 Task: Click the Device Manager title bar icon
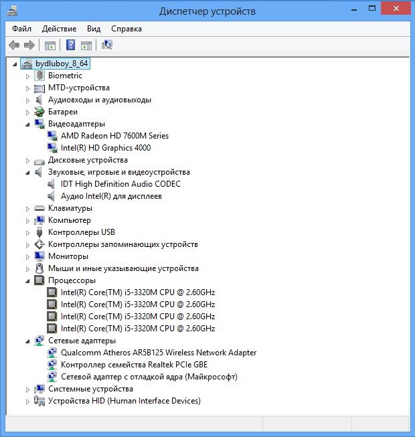coord(12,11)
